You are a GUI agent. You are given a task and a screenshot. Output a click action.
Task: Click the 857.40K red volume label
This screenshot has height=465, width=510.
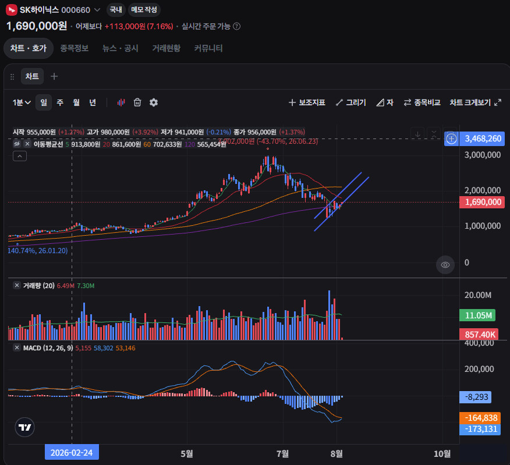479,334
